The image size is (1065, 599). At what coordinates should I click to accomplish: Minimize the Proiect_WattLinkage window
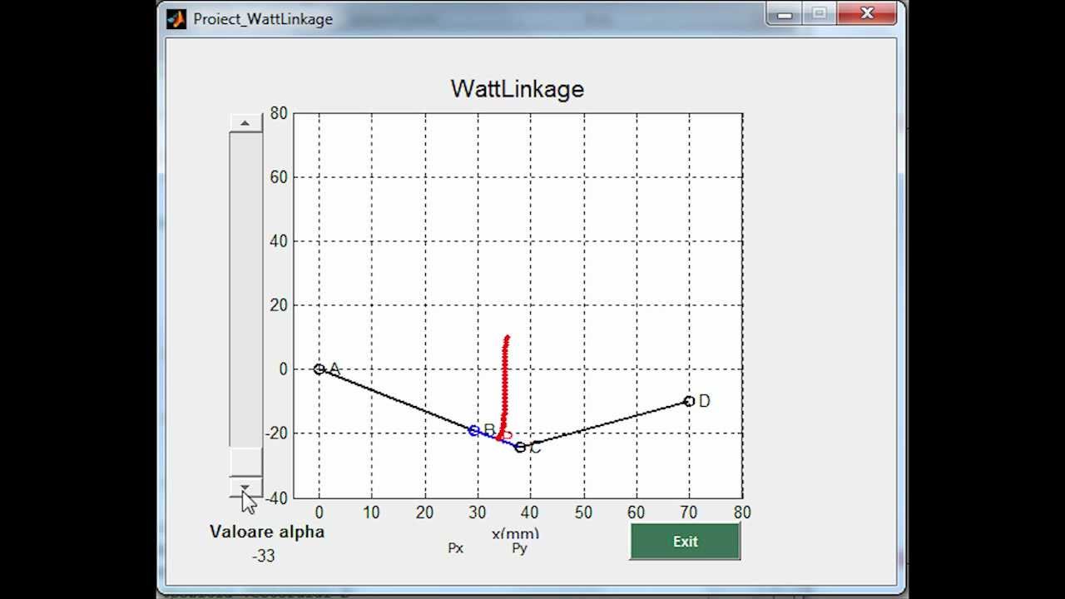pos(785,14)
